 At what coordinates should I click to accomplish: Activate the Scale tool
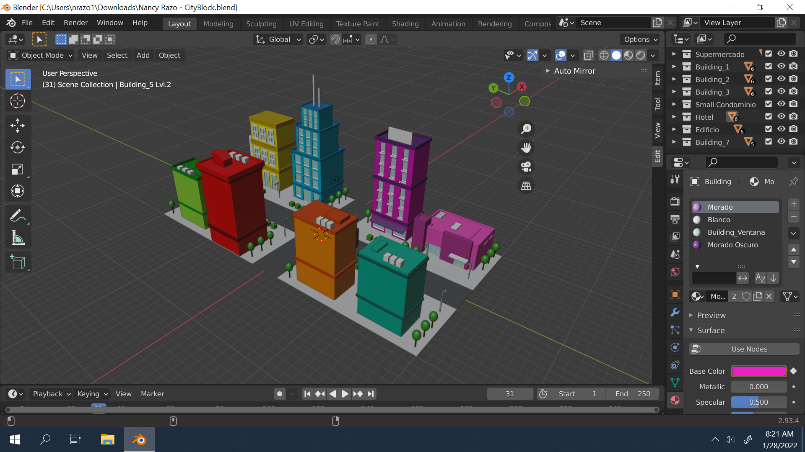(18, 169)
